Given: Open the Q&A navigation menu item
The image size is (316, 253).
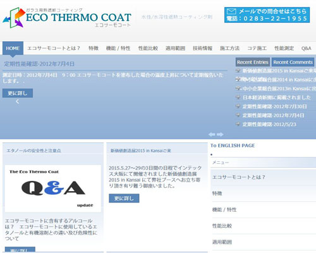Looking at the screenshot, I should [x=306, y=48].
